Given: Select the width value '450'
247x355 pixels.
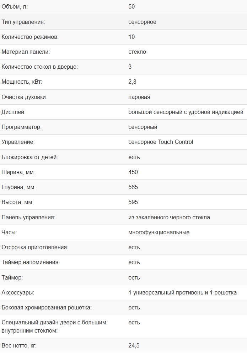Looking at the screenshot, I should (133, 172).
